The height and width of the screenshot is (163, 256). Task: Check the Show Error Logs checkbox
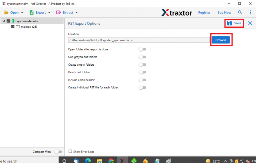click(70, 151)
